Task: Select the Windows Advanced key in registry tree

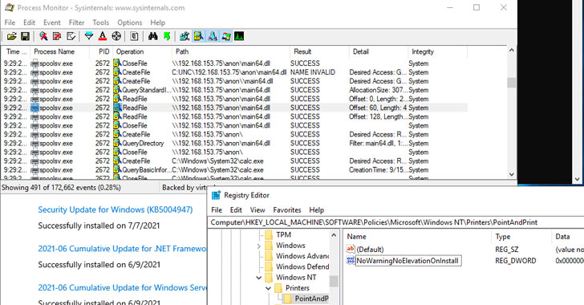Action: point(302,256)
